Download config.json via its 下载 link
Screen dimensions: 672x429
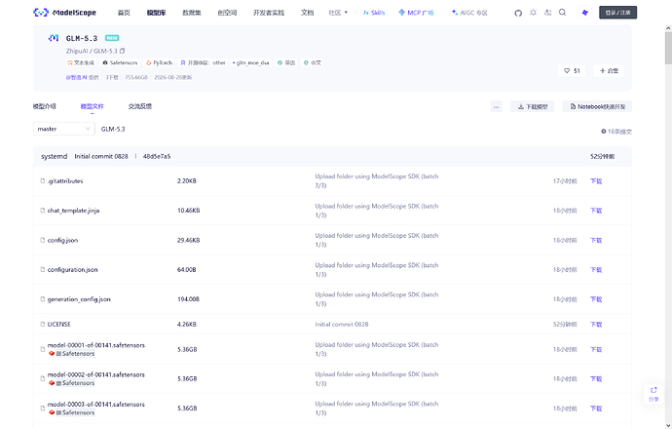click(x=596, y=240)
